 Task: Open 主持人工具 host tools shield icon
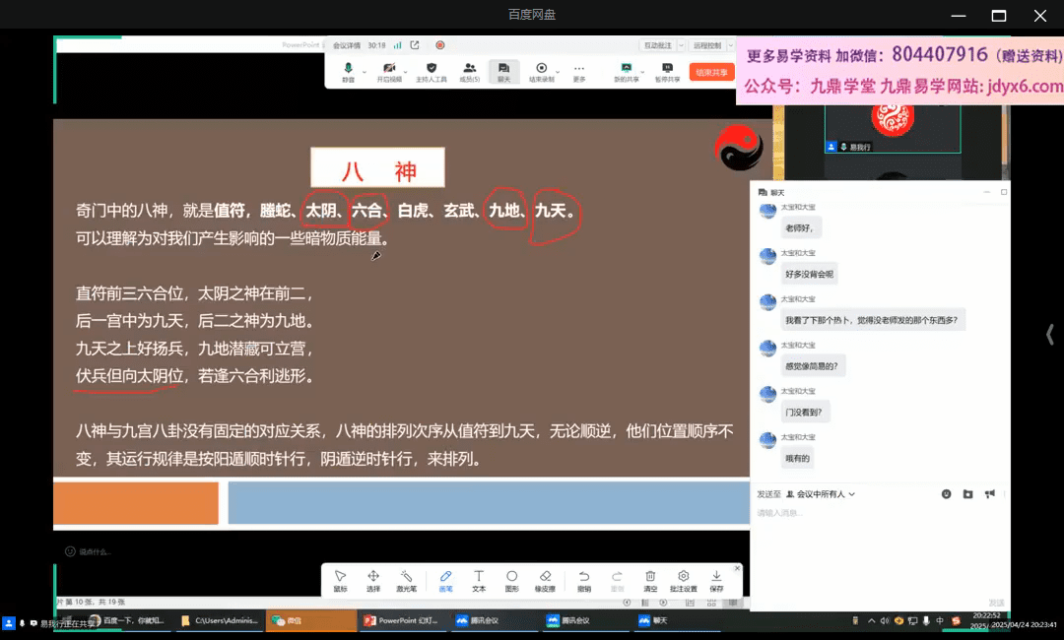click(x=431, y=72)
